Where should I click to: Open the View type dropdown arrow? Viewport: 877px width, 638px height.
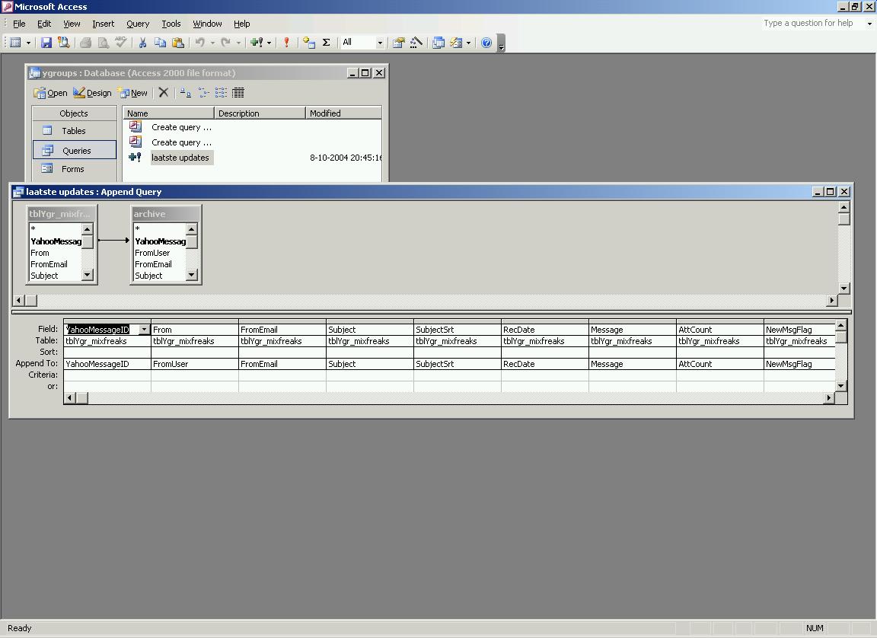(28, 43)
